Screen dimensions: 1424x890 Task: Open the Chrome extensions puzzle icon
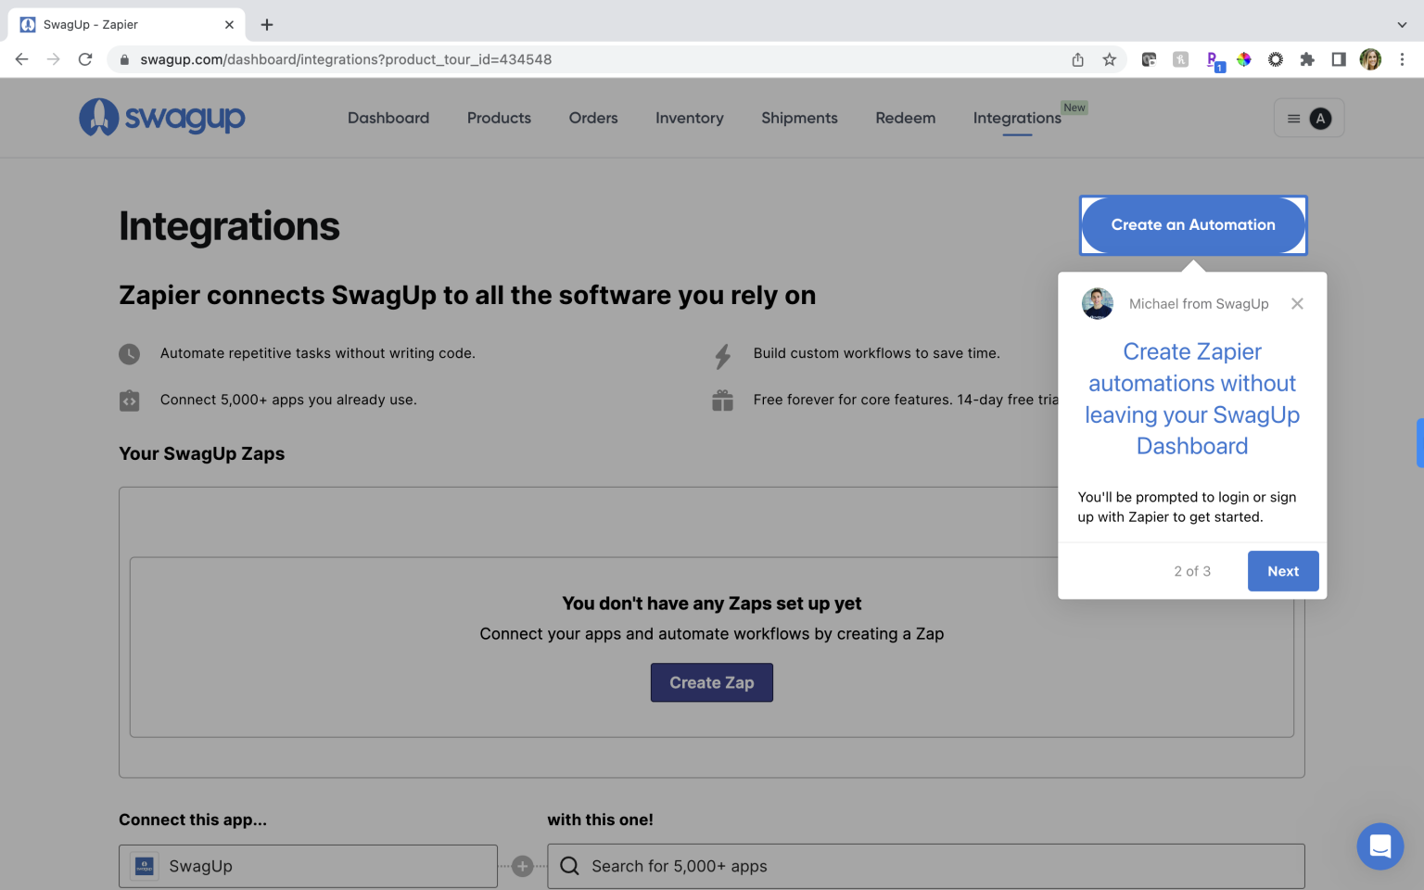tap(1307, 58)
